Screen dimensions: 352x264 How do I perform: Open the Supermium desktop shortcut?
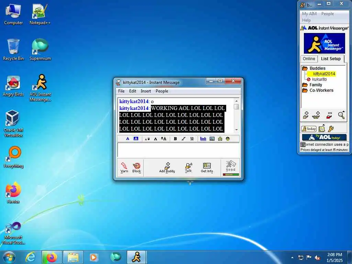(x=40, y=49)
